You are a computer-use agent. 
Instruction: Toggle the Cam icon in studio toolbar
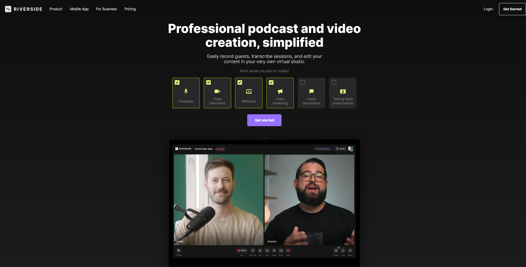(x=267, y=250)
